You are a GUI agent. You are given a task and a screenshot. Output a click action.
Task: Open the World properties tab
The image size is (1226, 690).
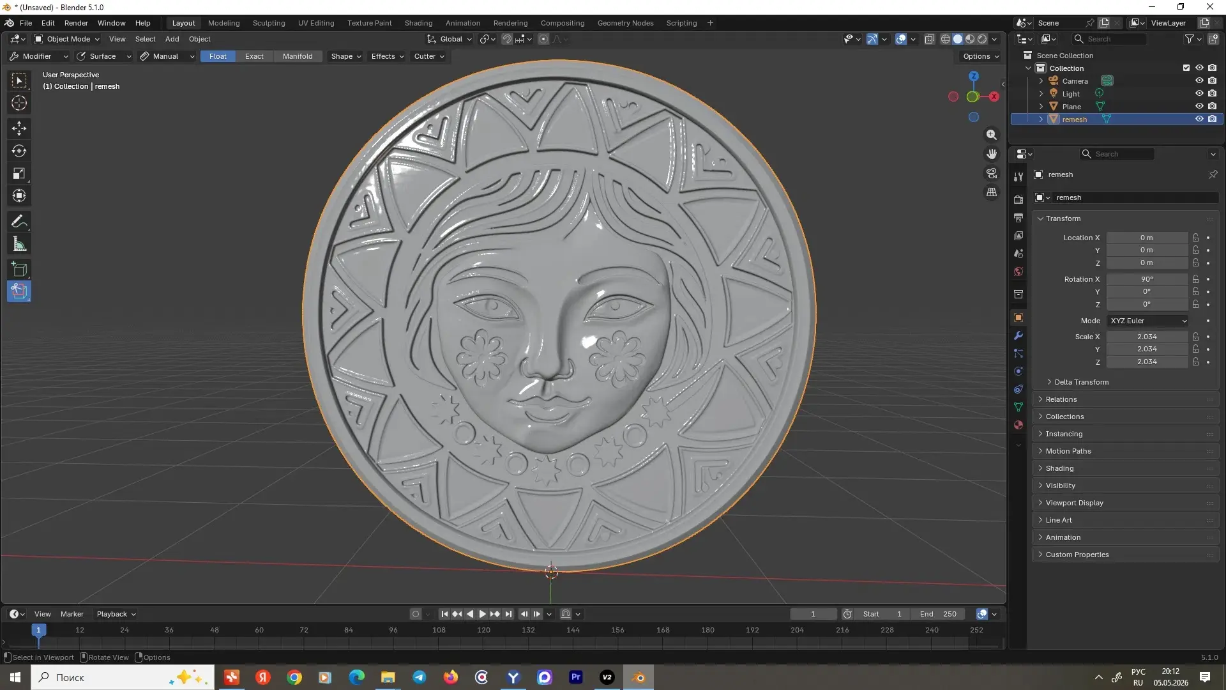(x=1018, y=272)
